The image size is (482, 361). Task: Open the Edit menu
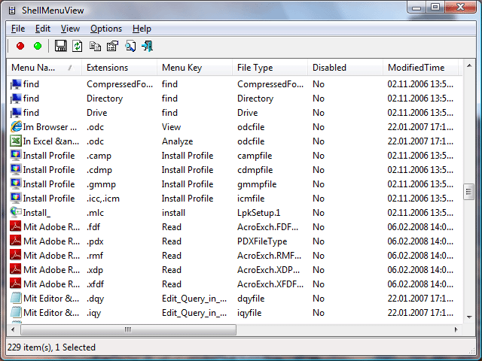(x=43, y=29)
